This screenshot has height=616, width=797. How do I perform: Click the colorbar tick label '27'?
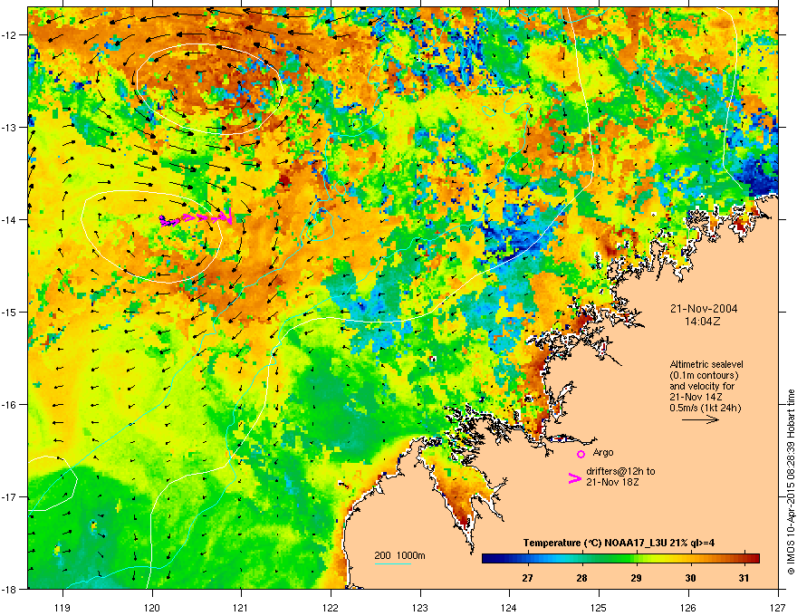click(x=528, y=578)
